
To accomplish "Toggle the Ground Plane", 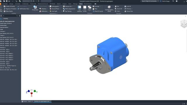I will click(54, 9).
